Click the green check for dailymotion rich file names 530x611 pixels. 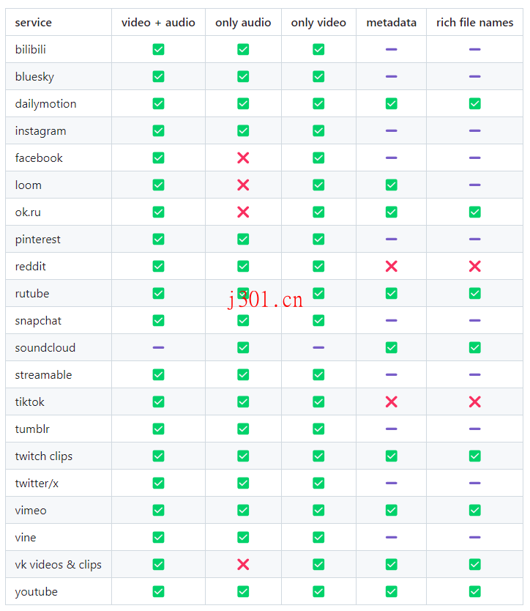pyautogui.click(x=474, y=103)
